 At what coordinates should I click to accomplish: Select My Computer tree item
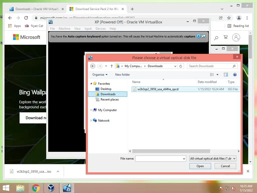pos(107,110)
